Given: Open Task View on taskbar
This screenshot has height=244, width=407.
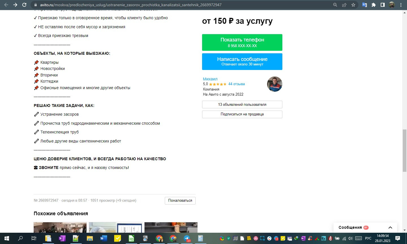Looking at the screenshot, I should (34, 238).
